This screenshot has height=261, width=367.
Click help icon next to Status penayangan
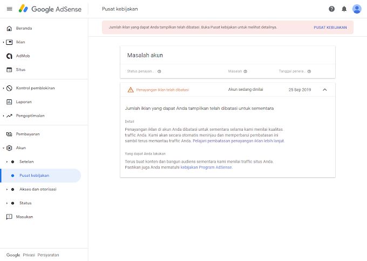[159, 71]
